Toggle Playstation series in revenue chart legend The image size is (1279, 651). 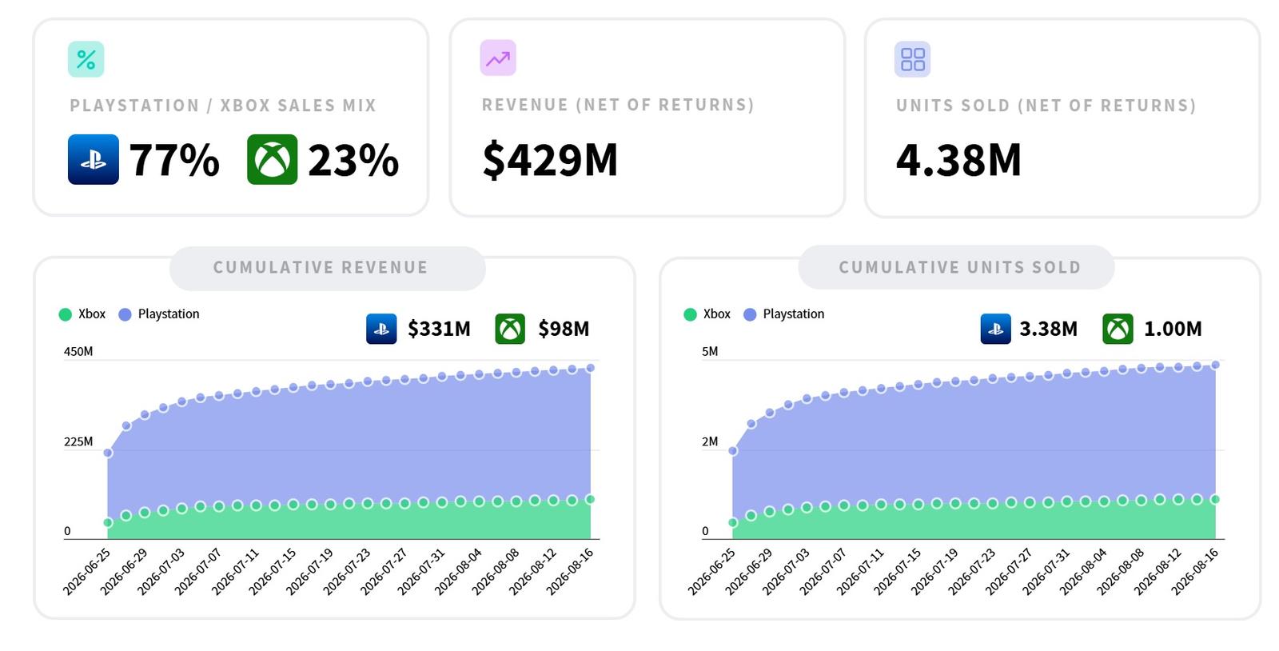coord(159,314)
